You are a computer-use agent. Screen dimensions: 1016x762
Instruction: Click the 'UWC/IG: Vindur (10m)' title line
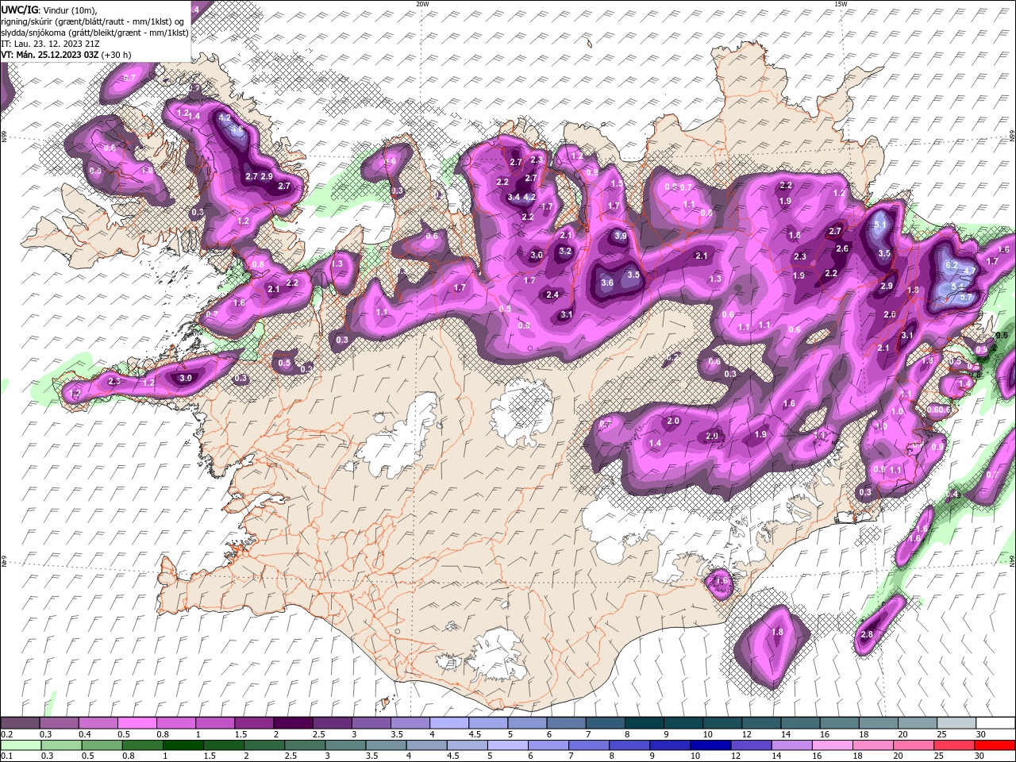(x=49, y=9)
